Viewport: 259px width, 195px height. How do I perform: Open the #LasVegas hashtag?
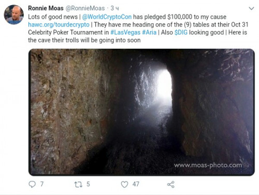125,32
